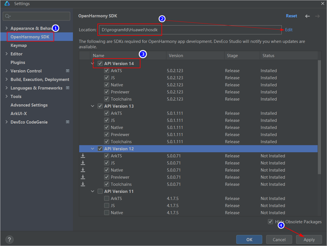This screenshot has height=246, width=327.
Task: Toggle the API Version 12 checkbox
Action: (x=100, y=149)
